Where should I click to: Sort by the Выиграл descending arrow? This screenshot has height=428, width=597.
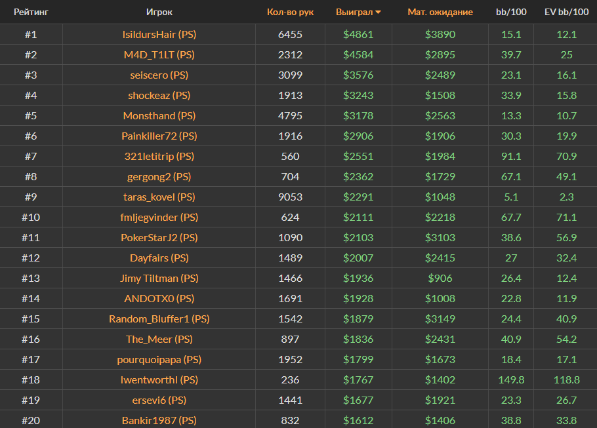tap(379, 12)
